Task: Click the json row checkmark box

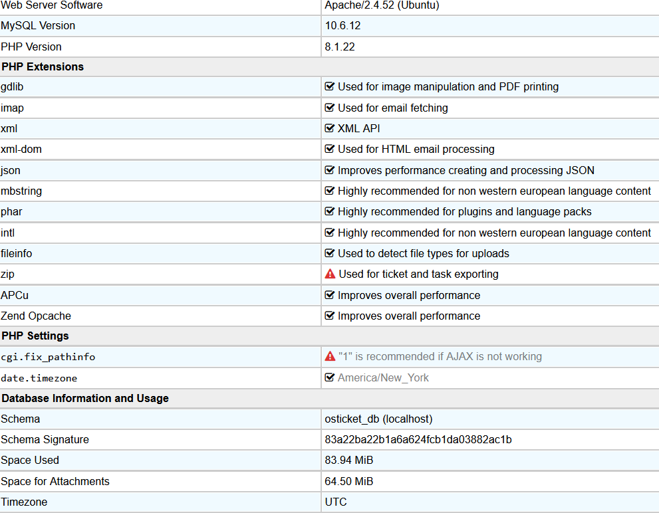Action: coord(329,170)
